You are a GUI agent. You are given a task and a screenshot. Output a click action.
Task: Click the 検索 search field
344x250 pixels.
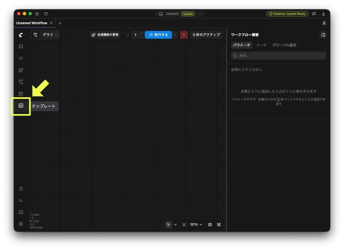pos(278,55)
